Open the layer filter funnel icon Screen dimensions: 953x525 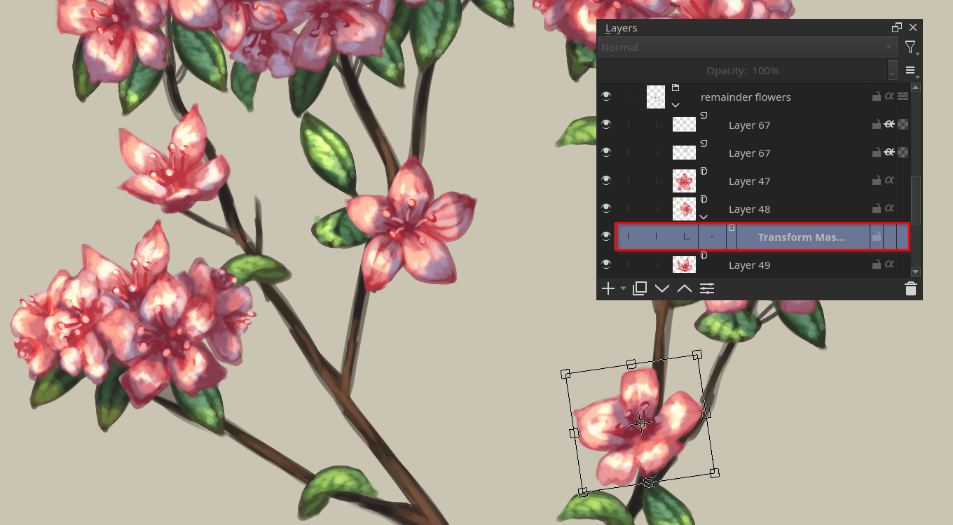click(x=909, y=47)
